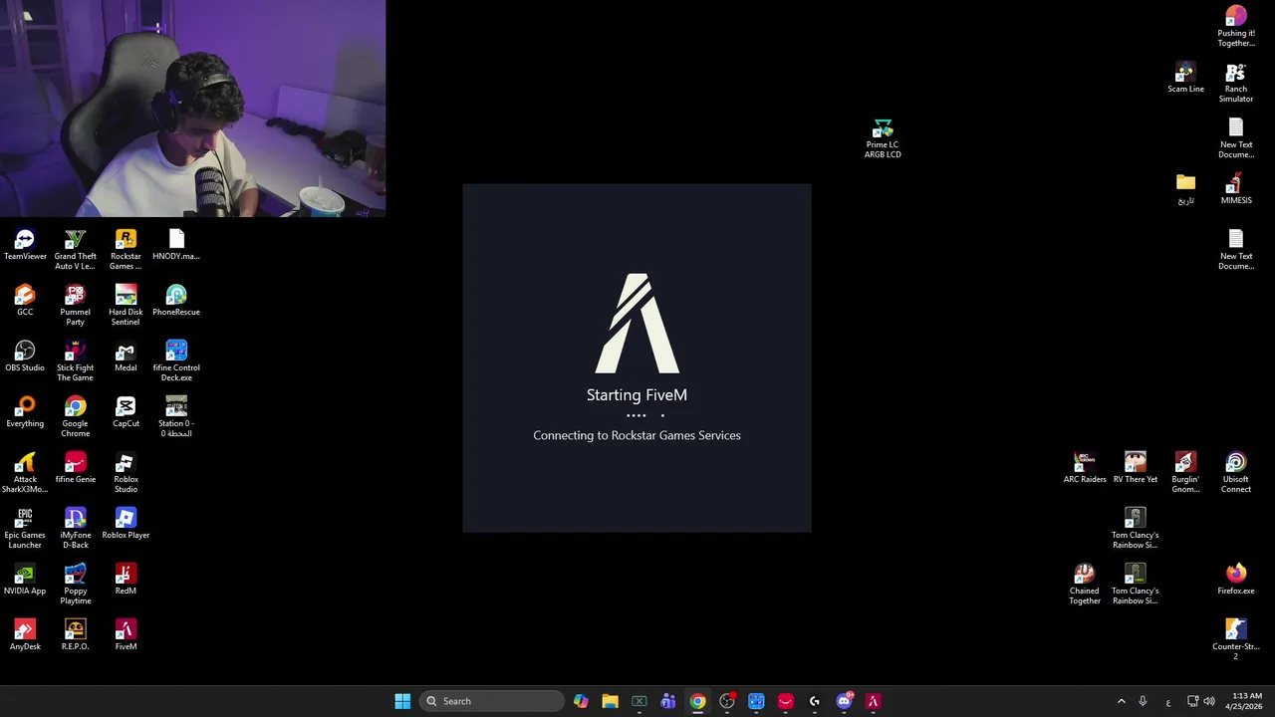Select the Chained Together shortcut
The width and height of the screenshot is (1275, 717).
(x=1085, y=584)
